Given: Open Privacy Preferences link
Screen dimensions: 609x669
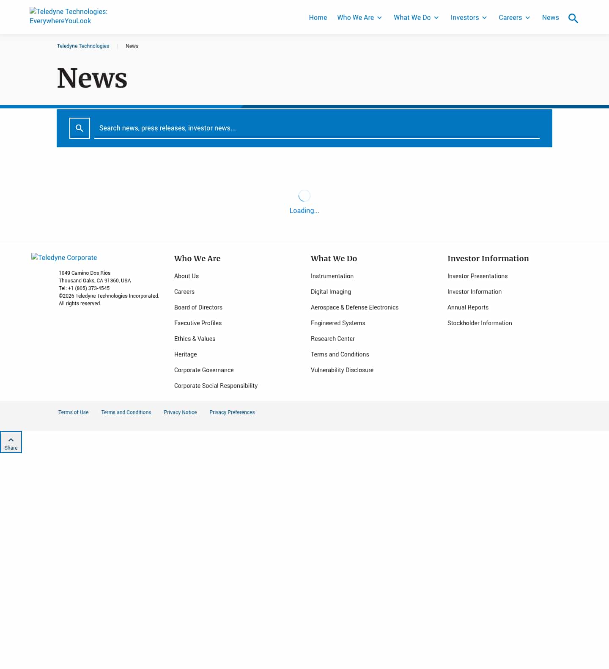Looking at the screenshot, I should pyautogui.click(x=232, y=412).
